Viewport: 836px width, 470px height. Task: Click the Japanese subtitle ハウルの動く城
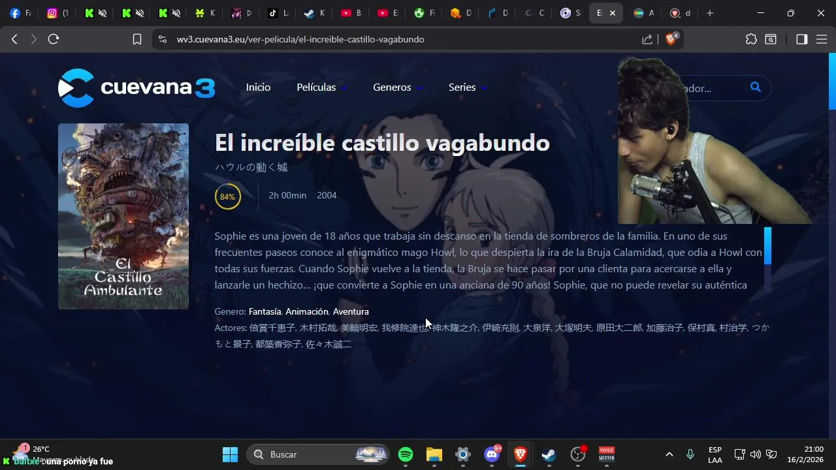(x=251, y=167)
